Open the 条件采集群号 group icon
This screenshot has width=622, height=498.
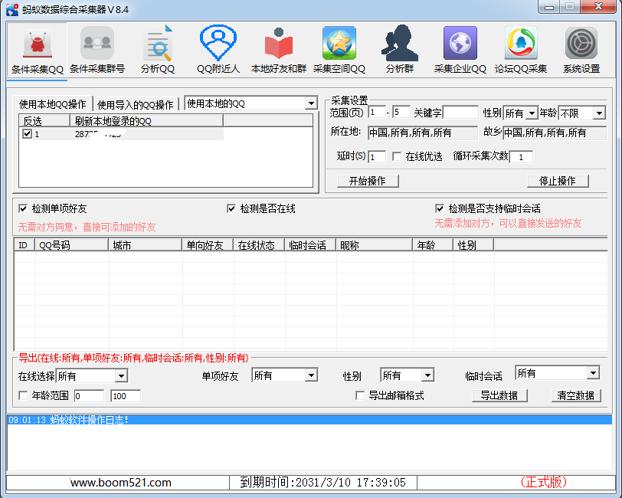(97, 51)
